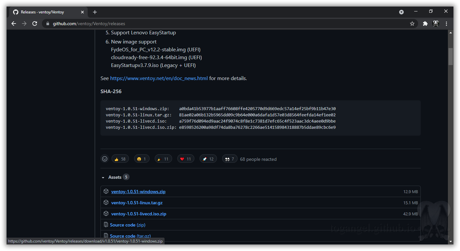Close the Releases ventoy/Ventoy tab
Image resolution: width=460 pixels, height=251 pixels.
pos(82,12)
